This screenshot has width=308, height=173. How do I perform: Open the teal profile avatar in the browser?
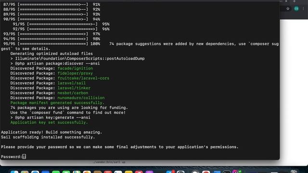pyautogui.click(x=296, y=9)
